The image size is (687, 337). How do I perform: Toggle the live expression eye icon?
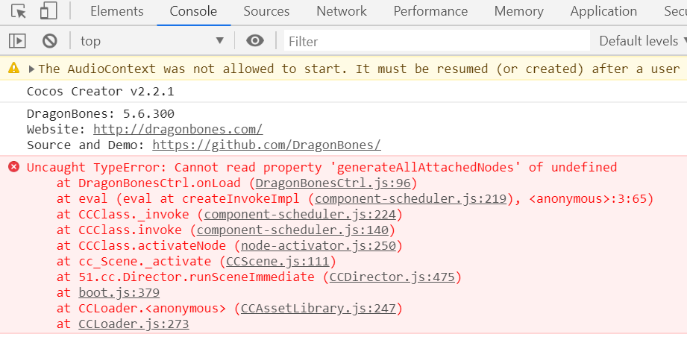click(255, 41)
